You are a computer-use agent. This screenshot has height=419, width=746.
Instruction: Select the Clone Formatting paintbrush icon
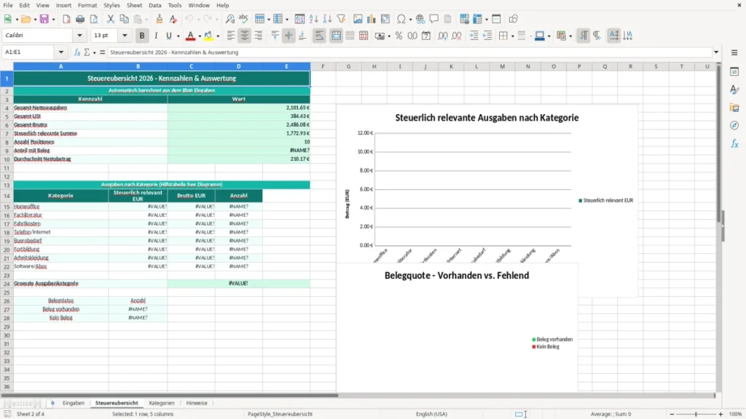(160, 19)
